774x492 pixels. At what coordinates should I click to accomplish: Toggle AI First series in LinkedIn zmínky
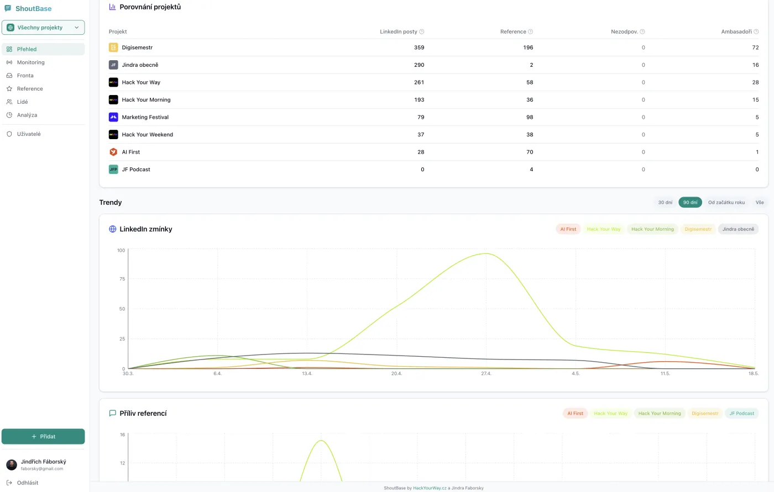(x=568, y=229)
